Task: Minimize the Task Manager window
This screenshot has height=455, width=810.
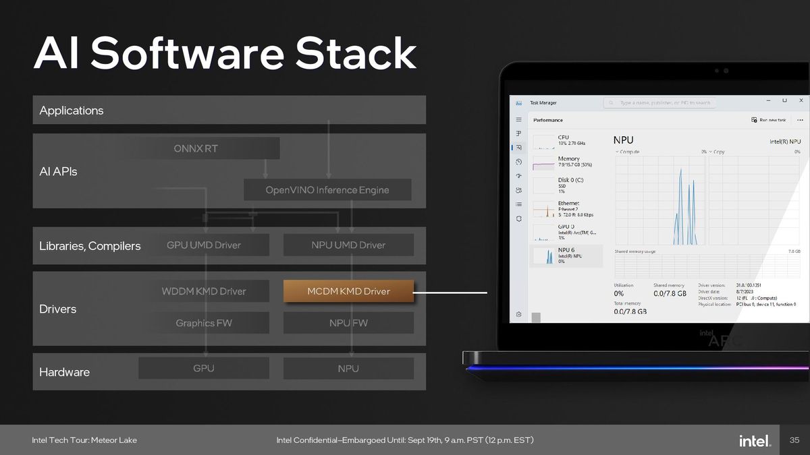Action: (x=769, y=100)
